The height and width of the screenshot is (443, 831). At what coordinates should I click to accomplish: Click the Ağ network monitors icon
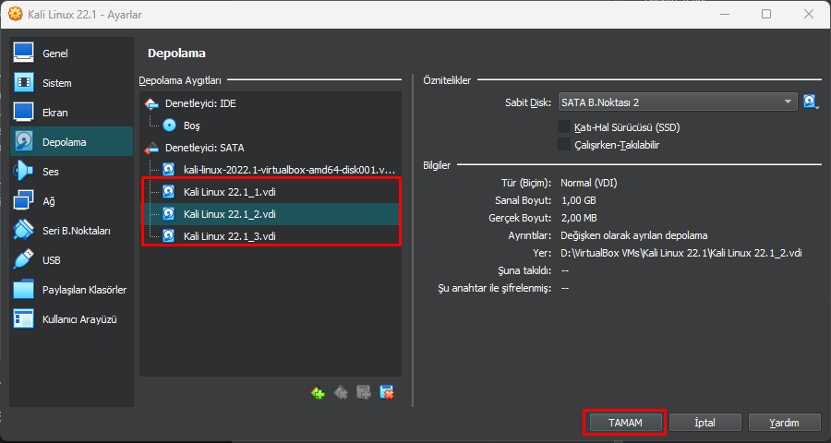[23, 201]
